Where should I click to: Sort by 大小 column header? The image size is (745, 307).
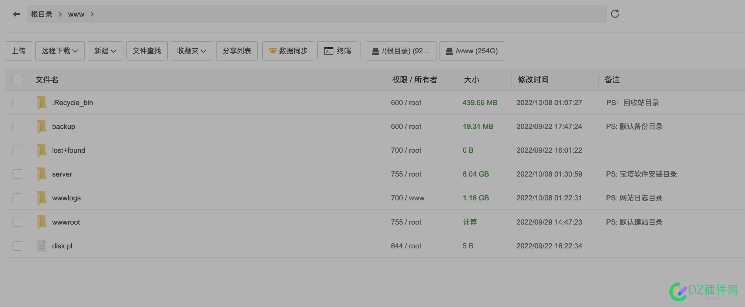tap(472, 80)
